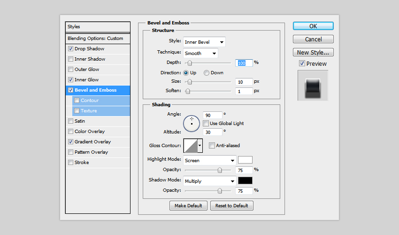Select Gradient Overlay in the styles list
The image size is (399, 235).
click(x=92, y=142)
